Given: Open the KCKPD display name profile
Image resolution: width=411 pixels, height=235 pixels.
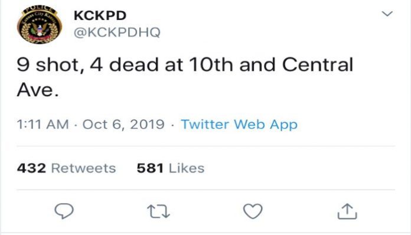Looking at the screenshot, I should (100, 15).
